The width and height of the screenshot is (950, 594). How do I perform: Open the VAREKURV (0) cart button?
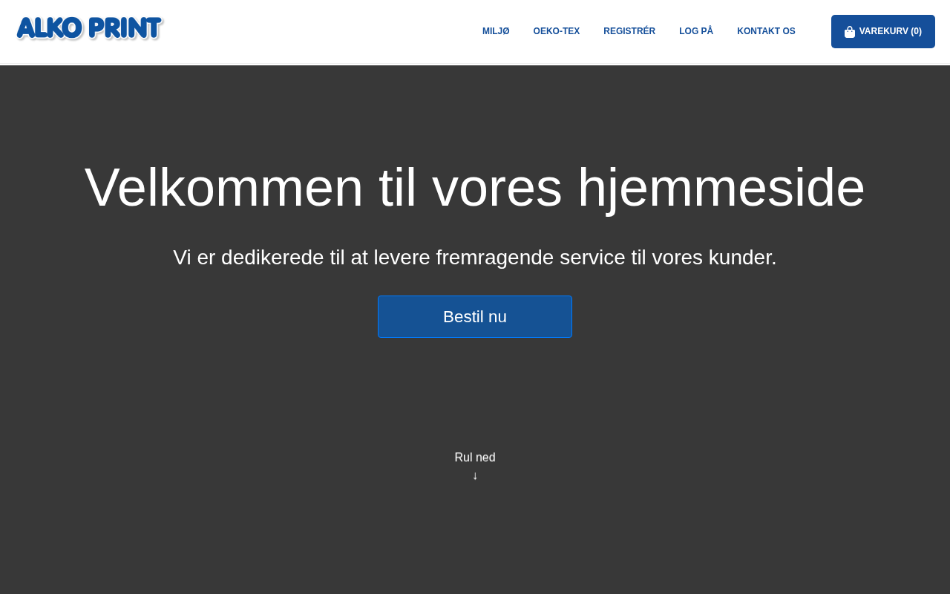tap(882, 31)
